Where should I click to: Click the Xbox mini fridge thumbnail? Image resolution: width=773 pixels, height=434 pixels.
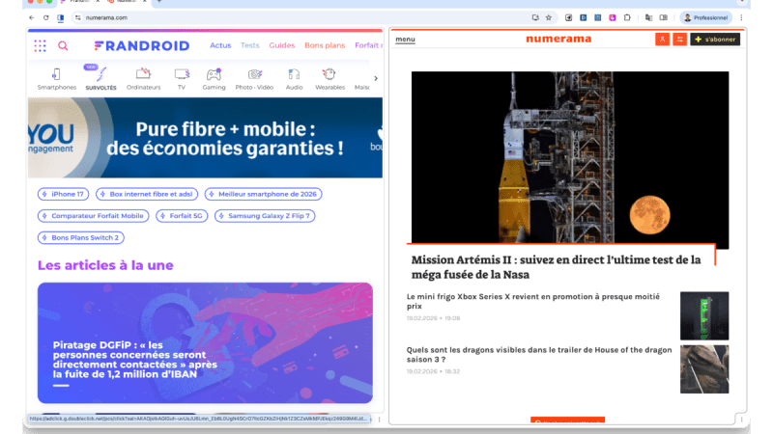tap(704, 316)
